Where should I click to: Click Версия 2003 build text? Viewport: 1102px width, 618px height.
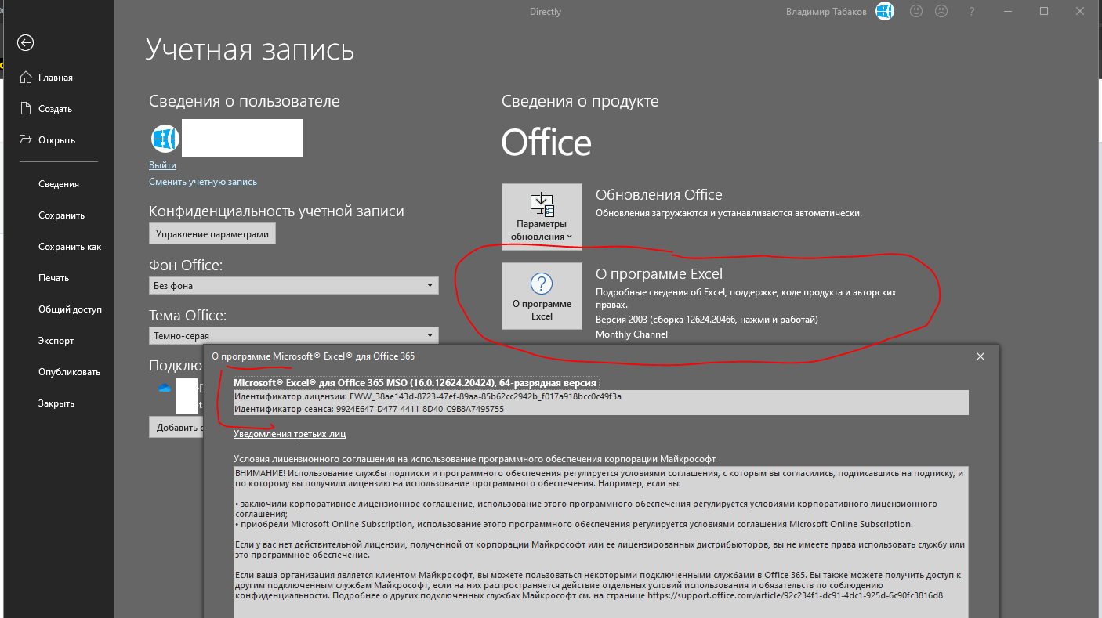[x=707, y=320]
